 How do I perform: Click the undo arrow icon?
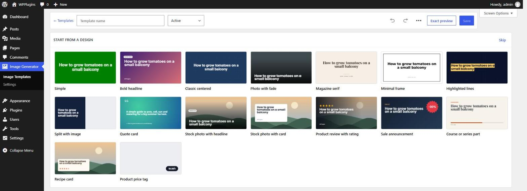[x=392, y=20]
